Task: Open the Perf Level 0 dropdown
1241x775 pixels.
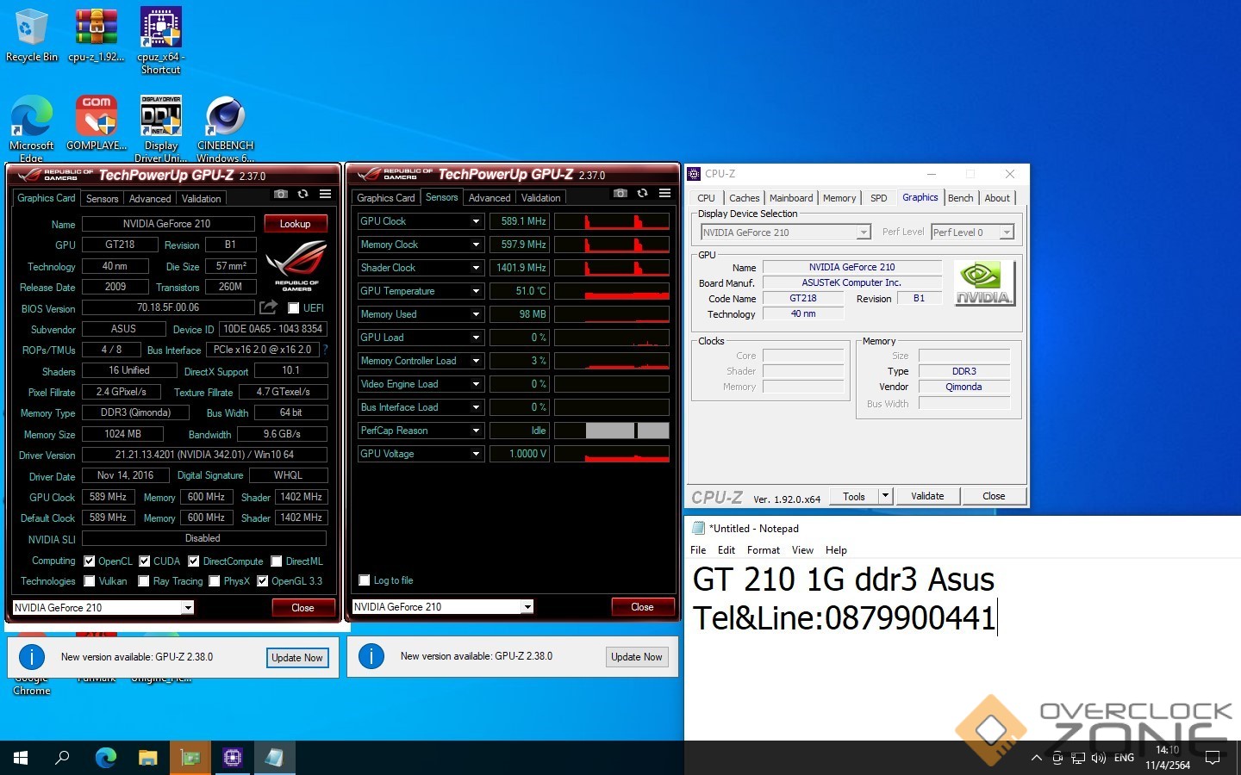Action: point(1006,232)
